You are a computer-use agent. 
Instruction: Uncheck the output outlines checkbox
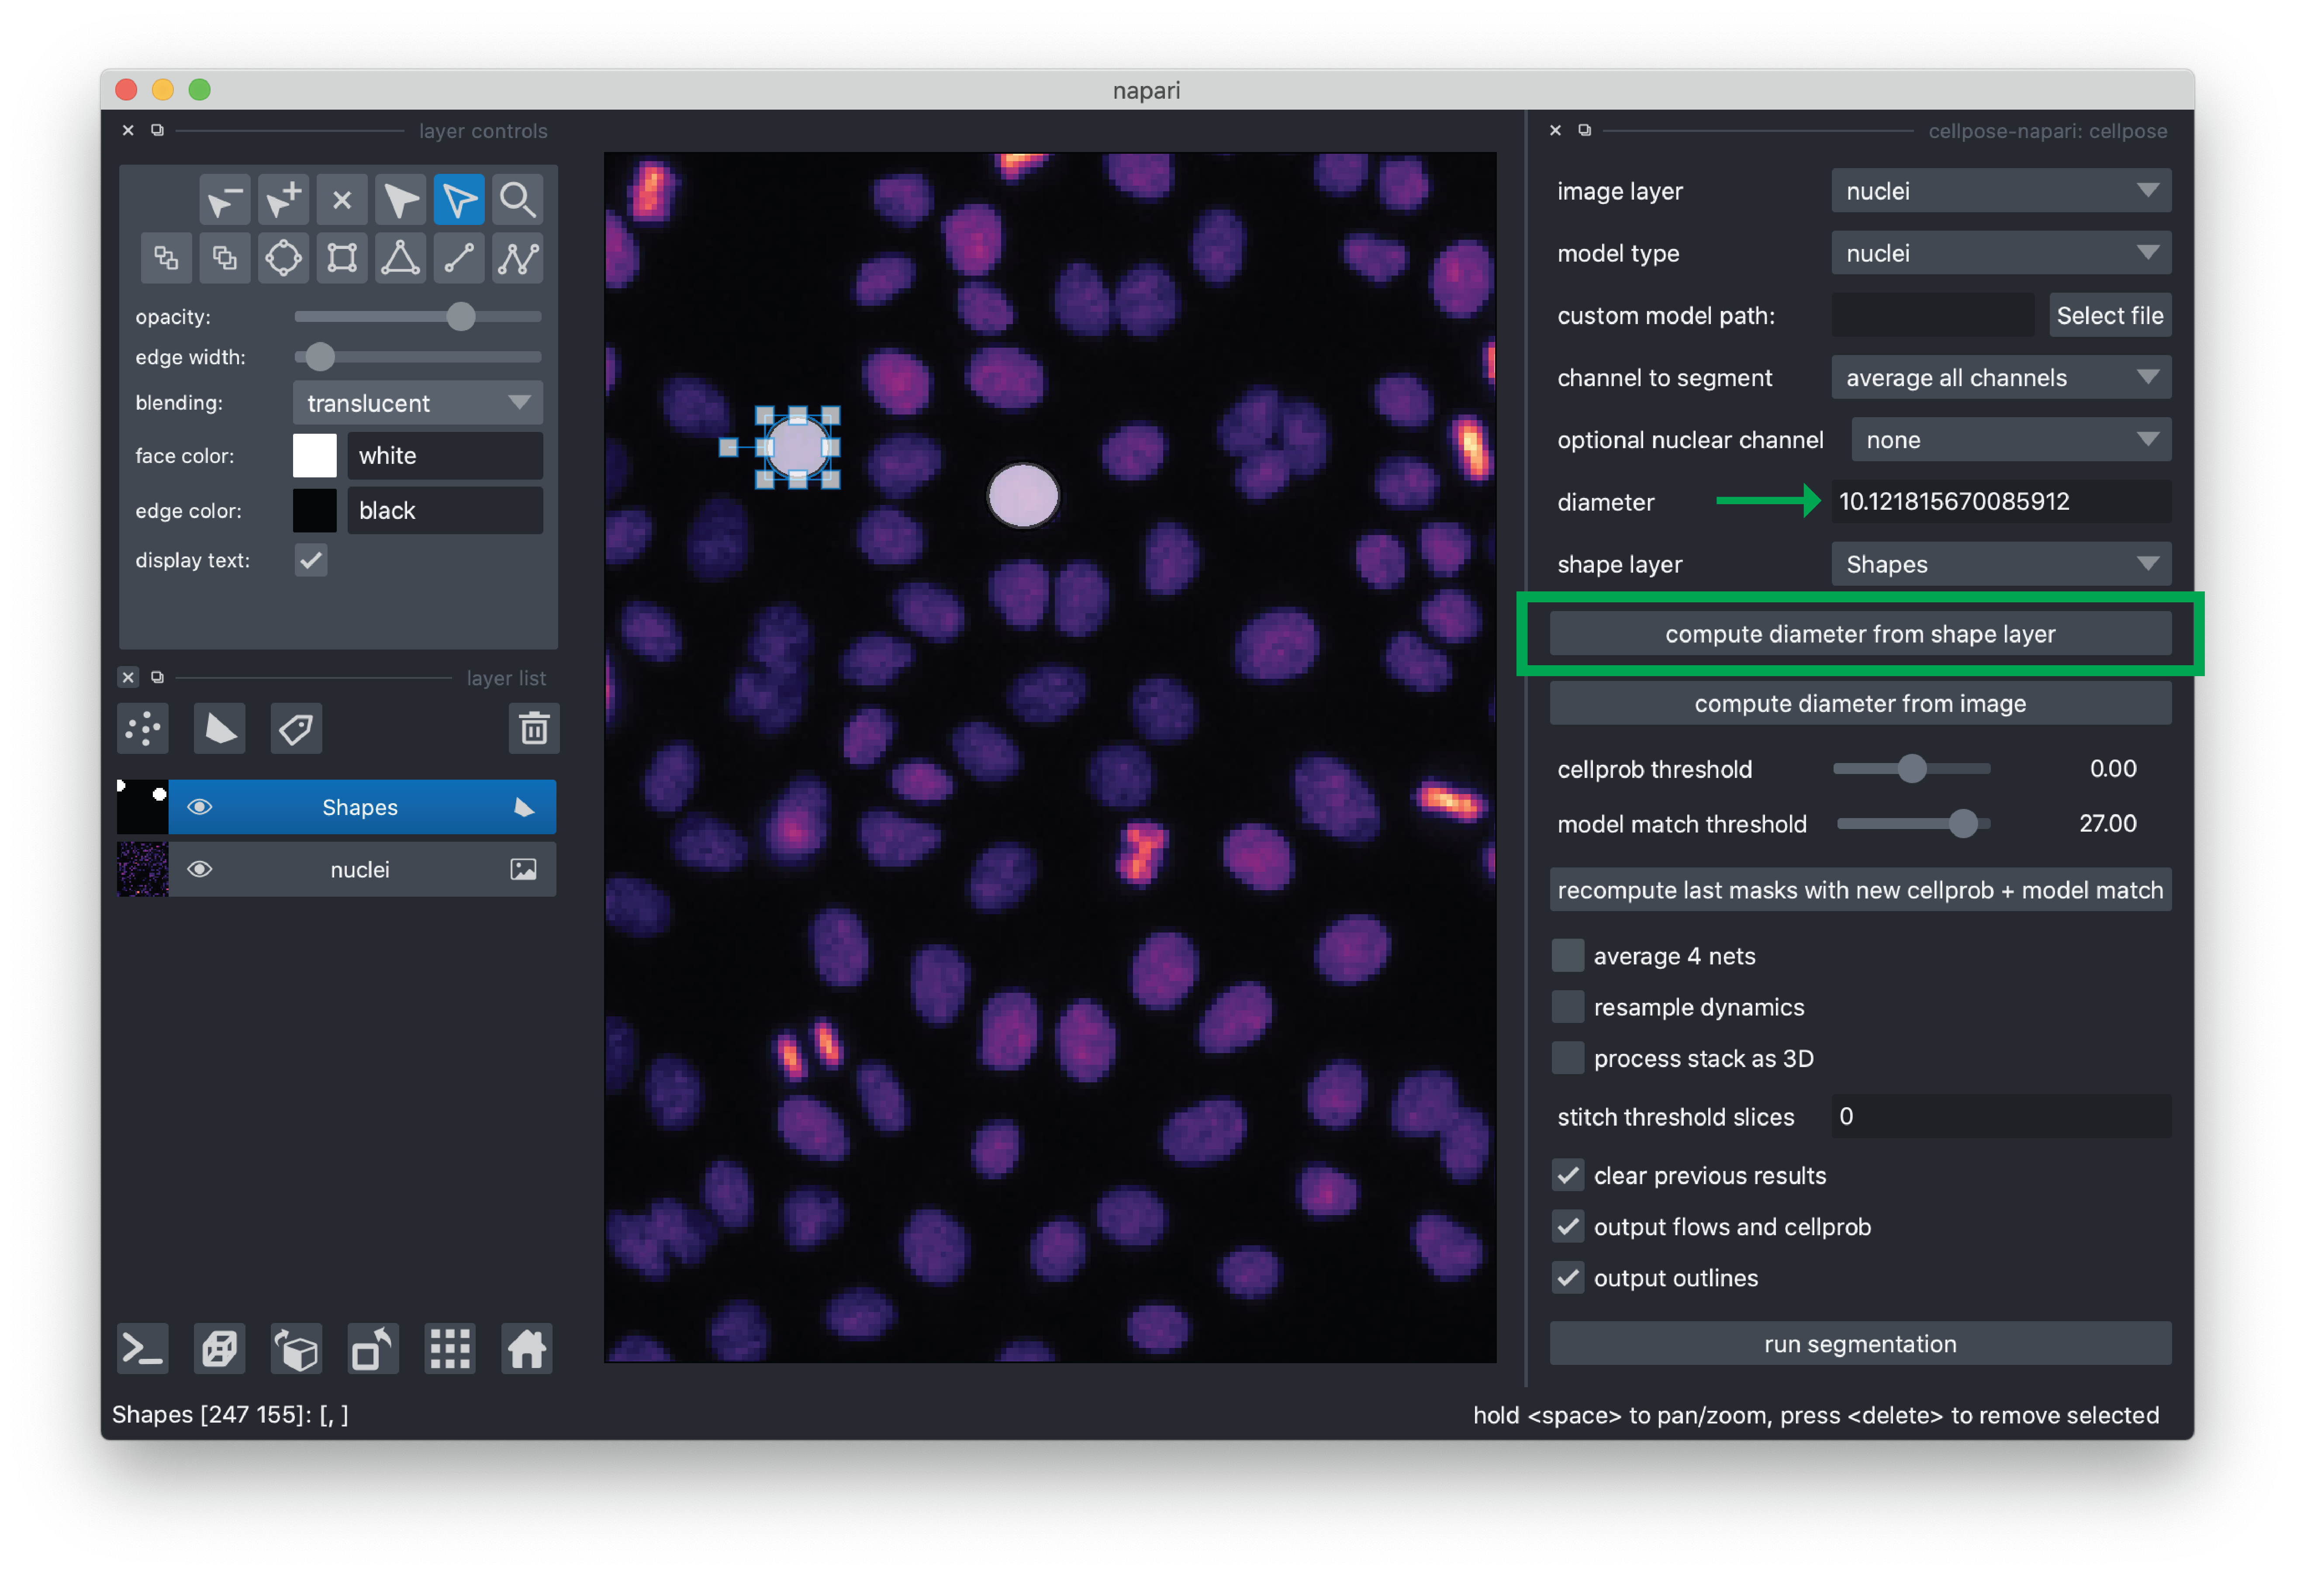pyautogui.click(x=1567, y=1277)
